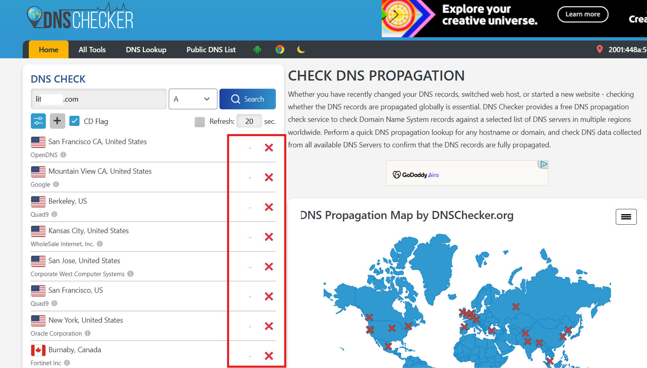The image size is (647, 368).
Task: Toggle dark mode moon icon
Action: point(301,49)
